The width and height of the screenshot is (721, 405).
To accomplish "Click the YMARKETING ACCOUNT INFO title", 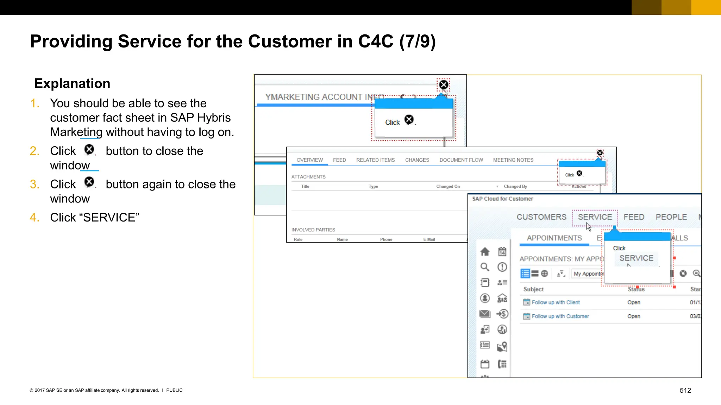I will pyautogui.click(x=324, y=97).
